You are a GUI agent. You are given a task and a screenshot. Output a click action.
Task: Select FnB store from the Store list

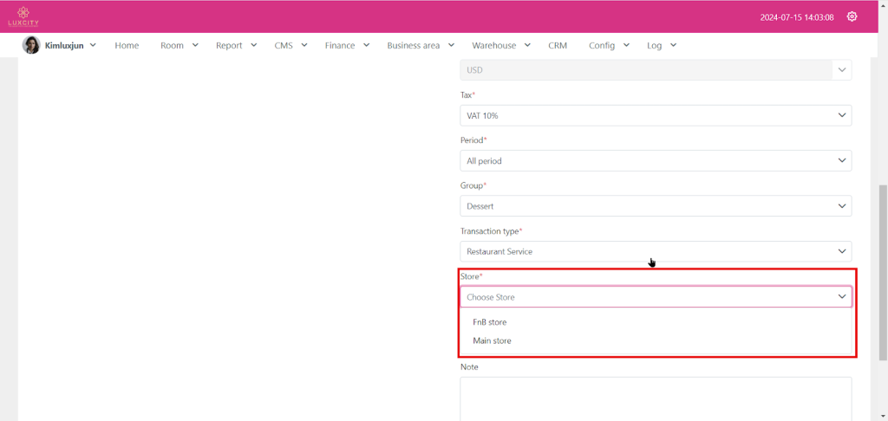[490, 322]
